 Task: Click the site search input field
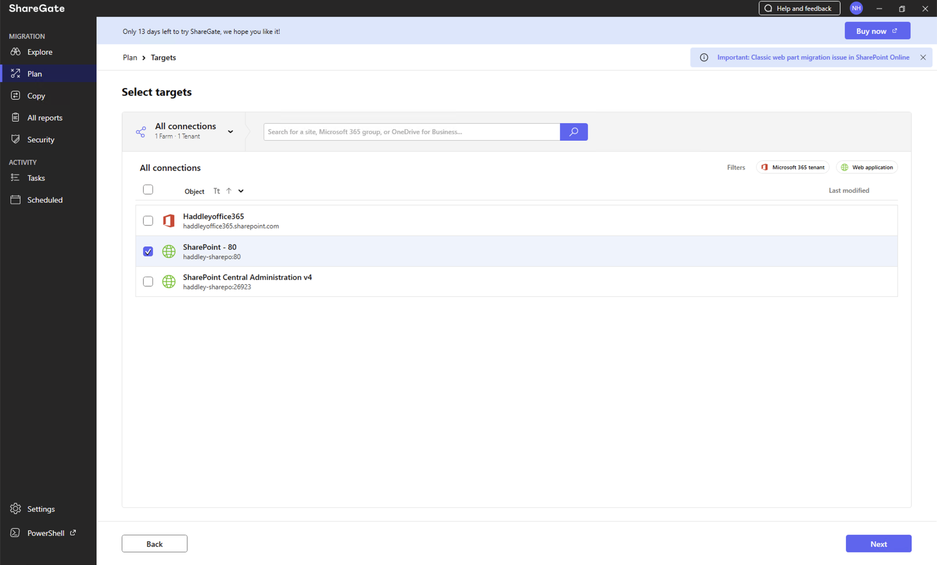coord(412,132)
